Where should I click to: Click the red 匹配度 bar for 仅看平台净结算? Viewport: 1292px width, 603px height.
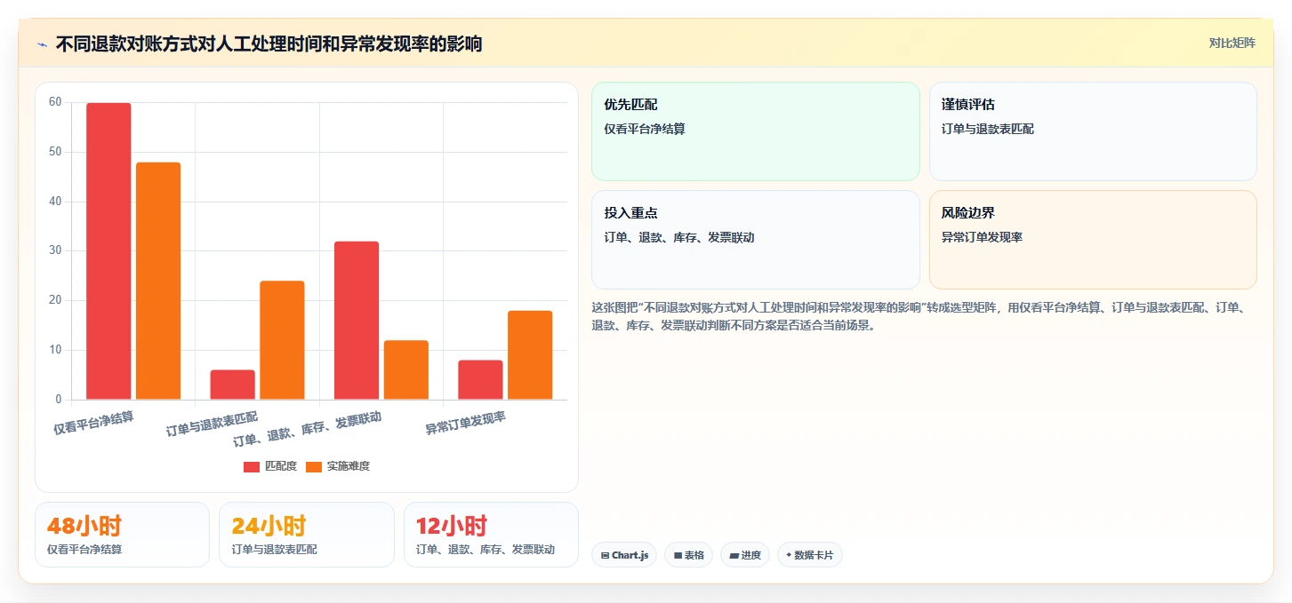click(108, 251)
